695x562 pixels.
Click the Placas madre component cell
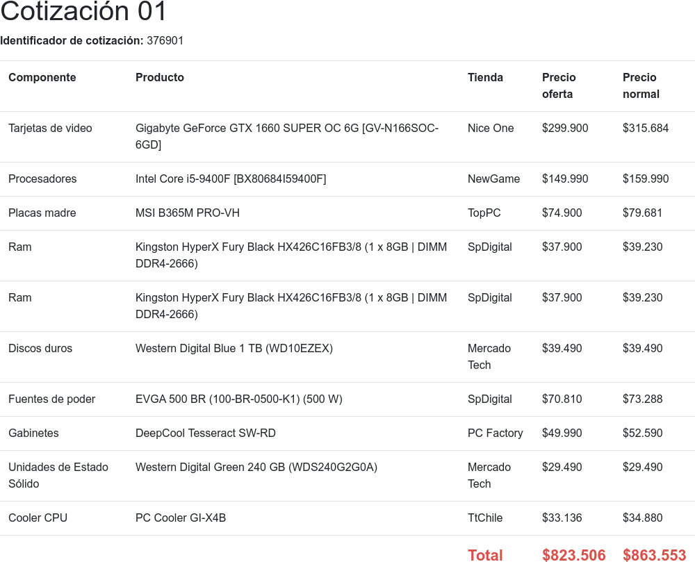click(x=42, y=213)
